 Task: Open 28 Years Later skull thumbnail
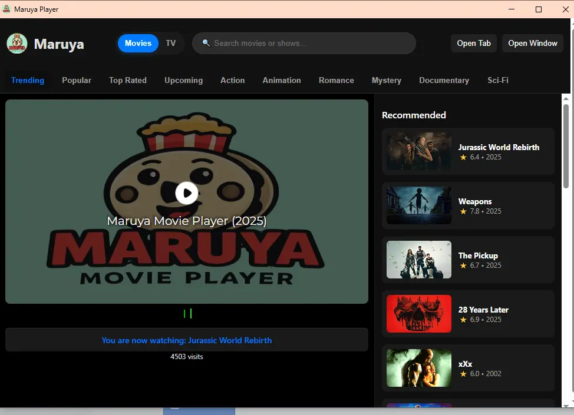click(x=419, y=314)
